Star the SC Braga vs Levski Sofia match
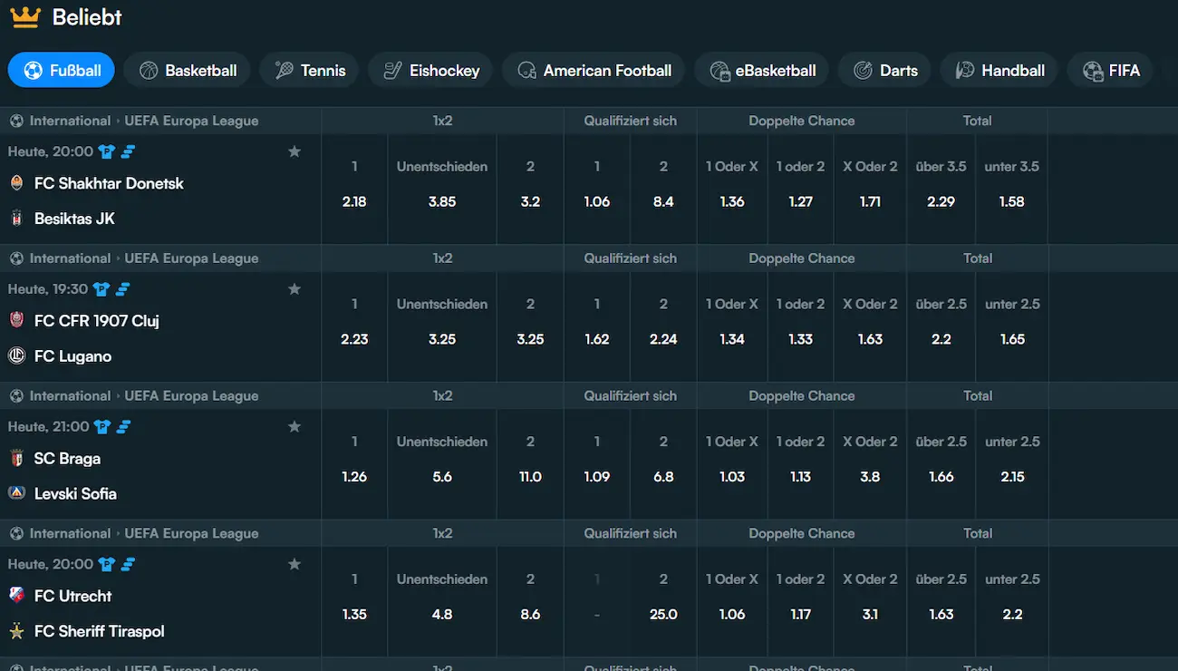The height and width of the screenshot is (671, 1178). pyautogui.click(x=294, y=426)
